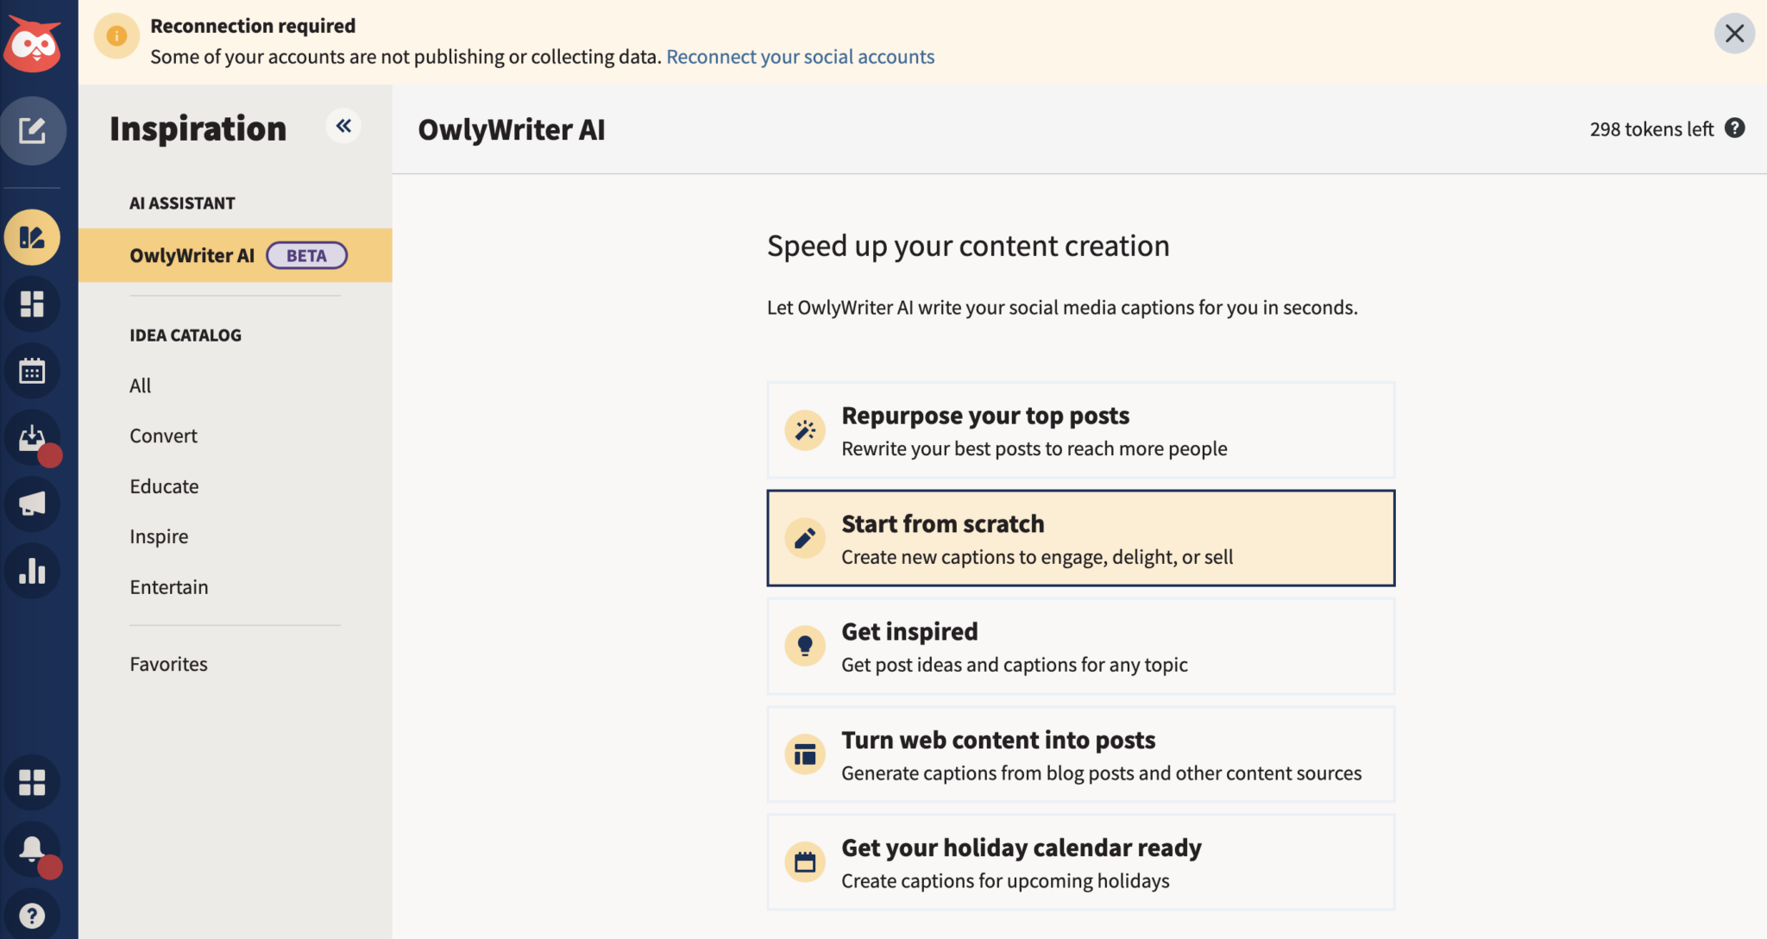Select OwlyWriter AI under AI Assistant
The height and width of the screenshot is (939, 1767).
192,255
